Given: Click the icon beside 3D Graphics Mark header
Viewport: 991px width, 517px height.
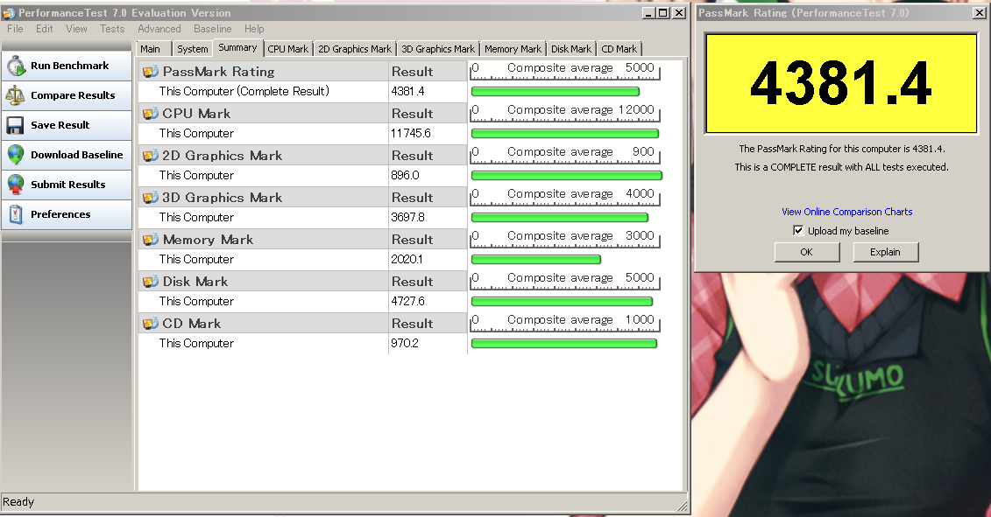Looking at the screenshot, I should (151, 198).
